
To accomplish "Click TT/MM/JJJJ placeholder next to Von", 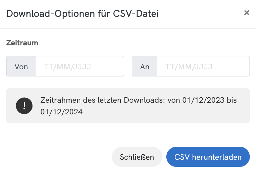I will point(67,66).
